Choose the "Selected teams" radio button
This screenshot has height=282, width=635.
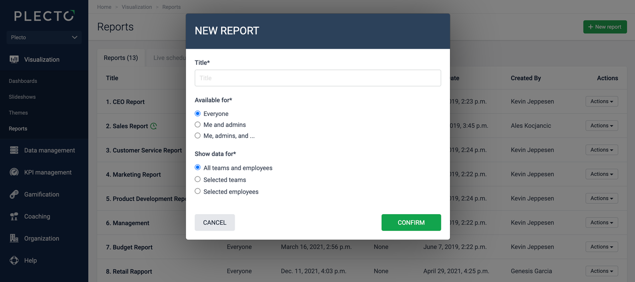click(x=198, y=179)
